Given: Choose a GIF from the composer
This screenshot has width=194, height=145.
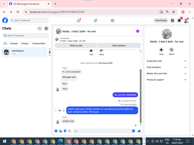Looking at the screenshot, I should (x=69, y=131).
